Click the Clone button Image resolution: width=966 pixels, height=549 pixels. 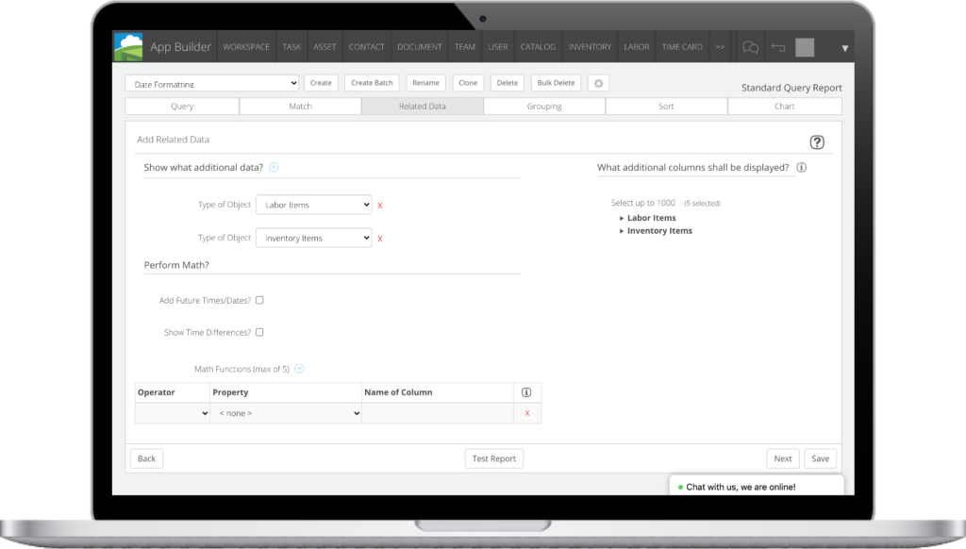(x=468, y=83)
